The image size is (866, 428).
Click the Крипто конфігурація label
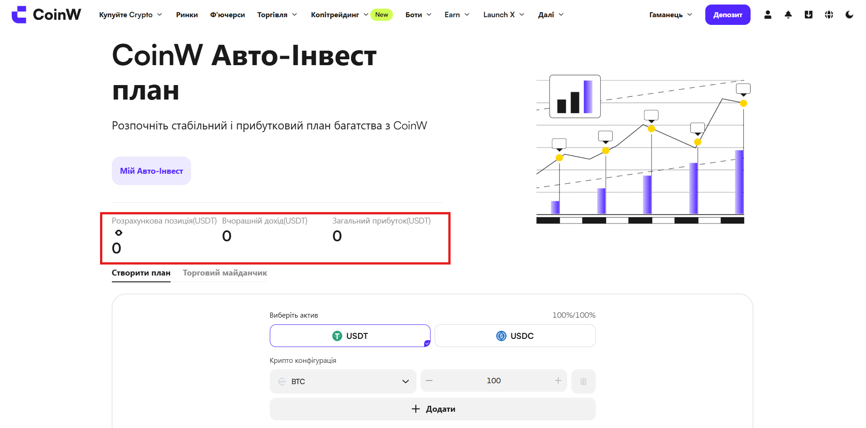pyautogui.click(x=303, y=360)
